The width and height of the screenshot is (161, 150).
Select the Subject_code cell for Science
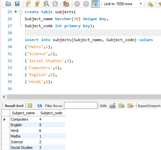[x=52, y=142]
